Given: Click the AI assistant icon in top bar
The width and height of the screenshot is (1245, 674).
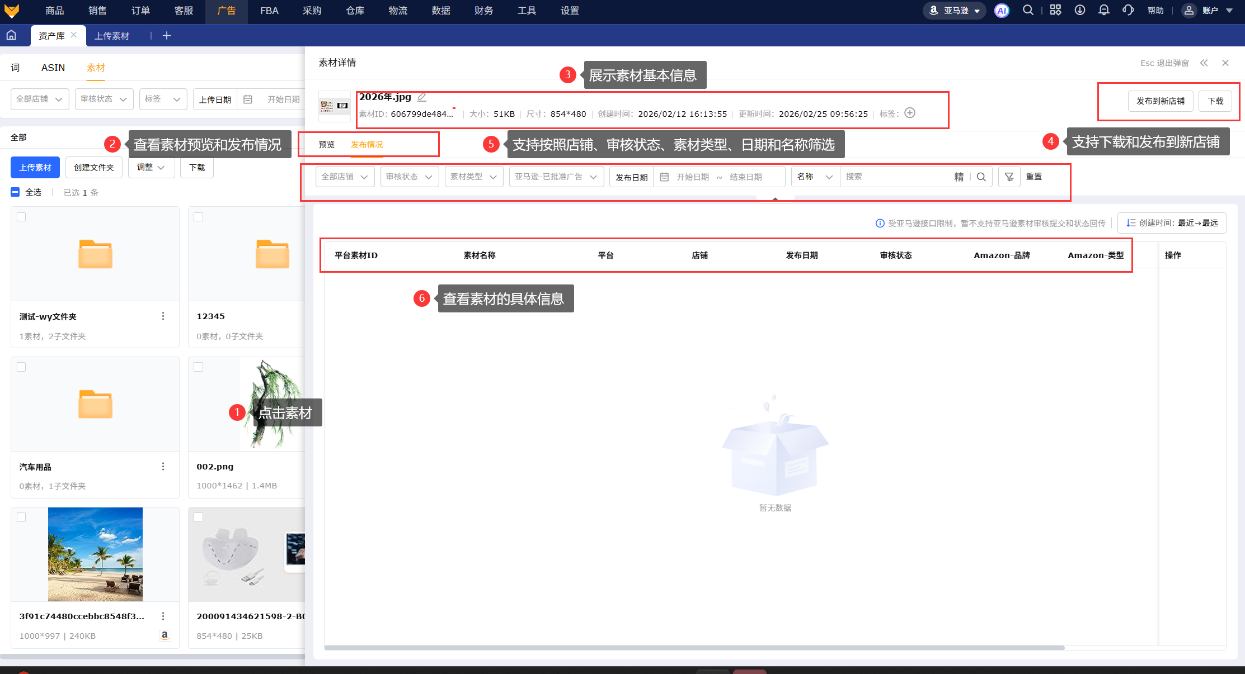Looking at the screenshot, I should click(1002, 11).
